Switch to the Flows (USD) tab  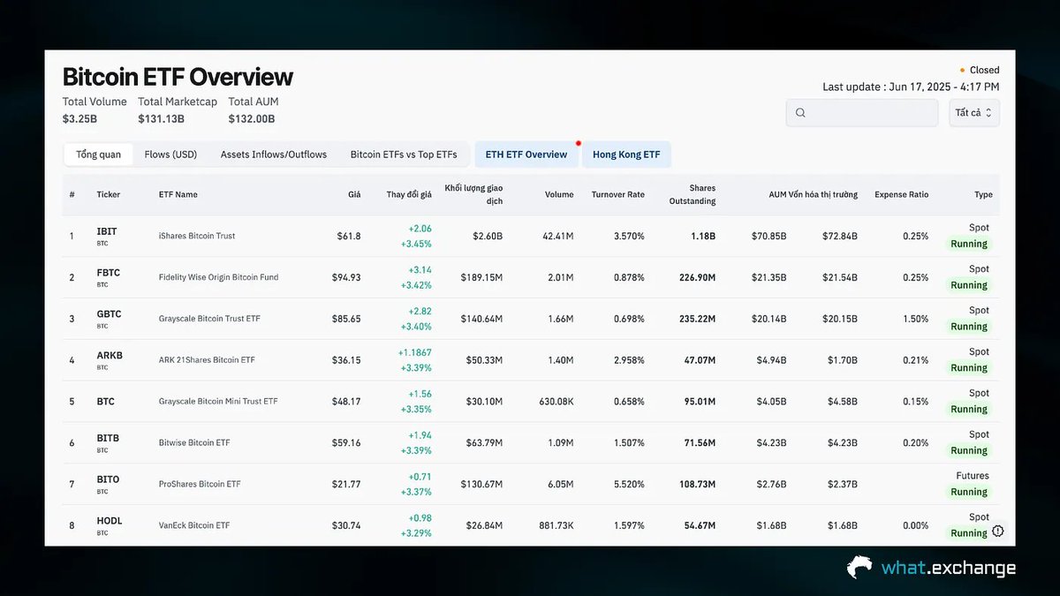pos(170,155)
